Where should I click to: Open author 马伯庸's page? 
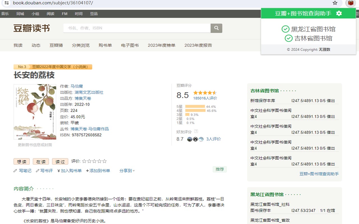point(77,86)
